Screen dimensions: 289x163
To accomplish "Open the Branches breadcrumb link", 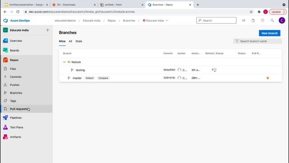I will pyautogui.click(x=129, y=20).
